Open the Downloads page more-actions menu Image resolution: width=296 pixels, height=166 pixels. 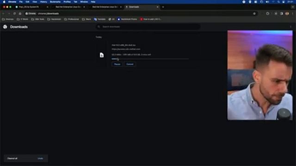[x=291, y=27]
